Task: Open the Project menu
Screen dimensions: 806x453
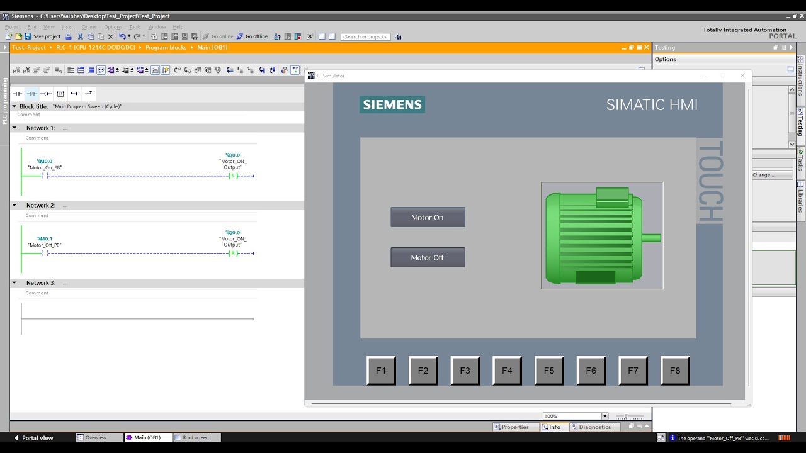Action: pos(13,27)
